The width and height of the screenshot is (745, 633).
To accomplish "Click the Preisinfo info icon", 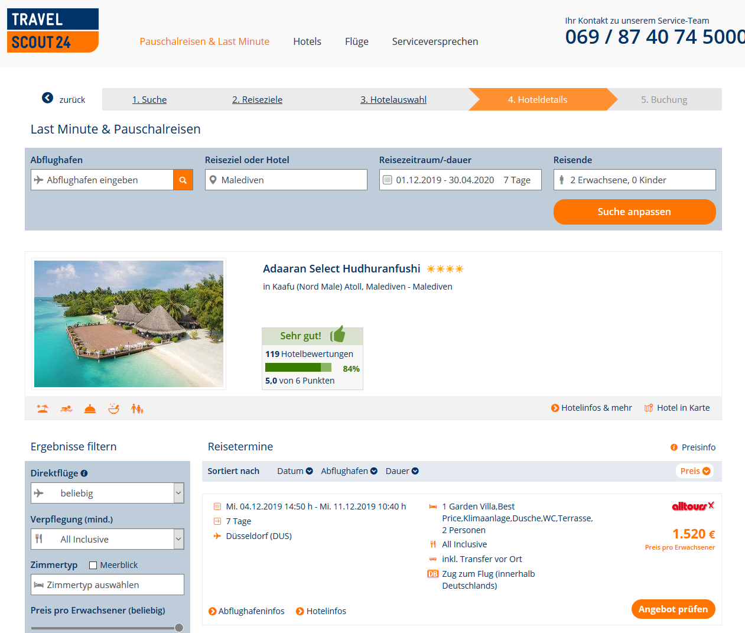I will (x=674, y=447).
